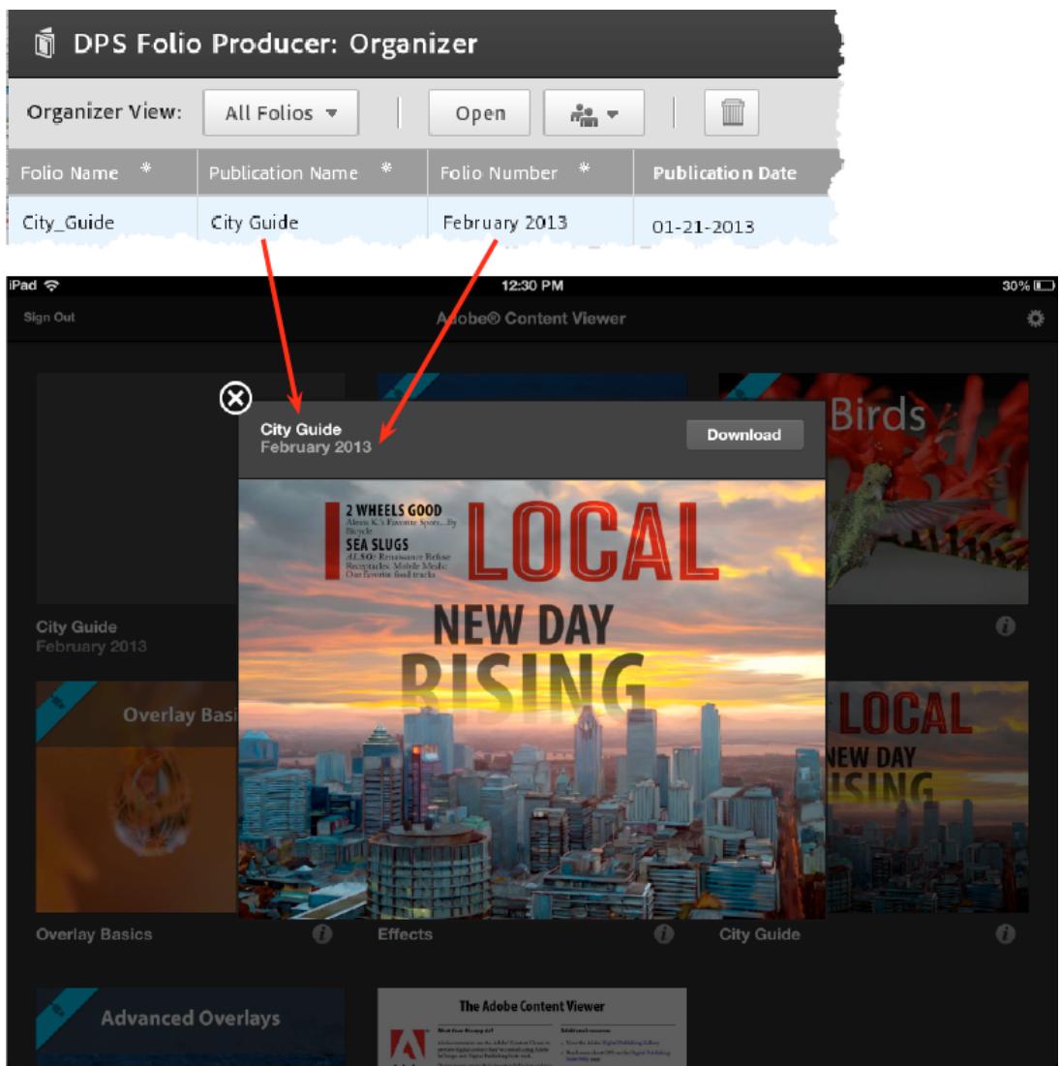Tap Sign Out in Content Viewer

tap(49, 318)
